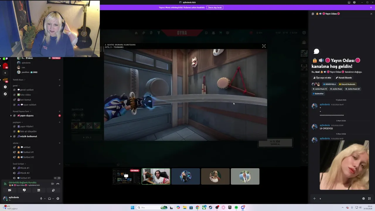Open headphone output options arrow
Image resolution: width=375 pixels, height=211 pixels.
coord(53,199)
